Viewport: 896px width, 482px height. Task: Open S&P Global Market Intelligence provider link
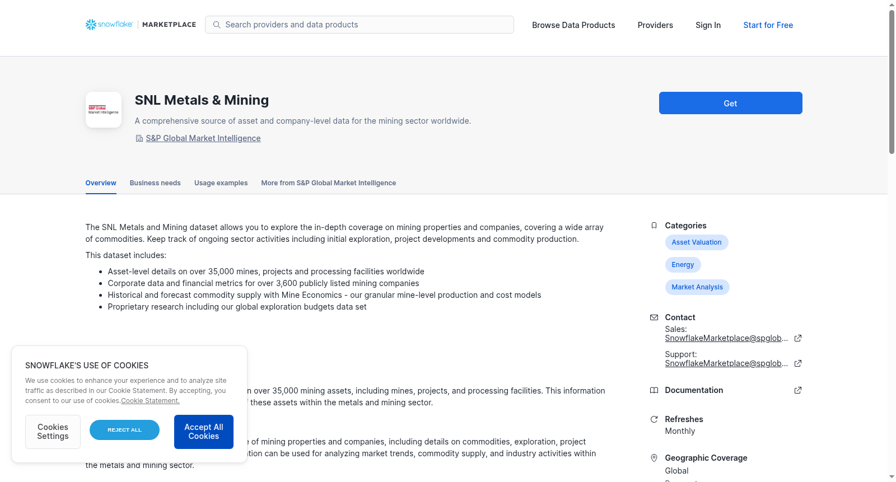pyautogui.click(x=203, y=138)
